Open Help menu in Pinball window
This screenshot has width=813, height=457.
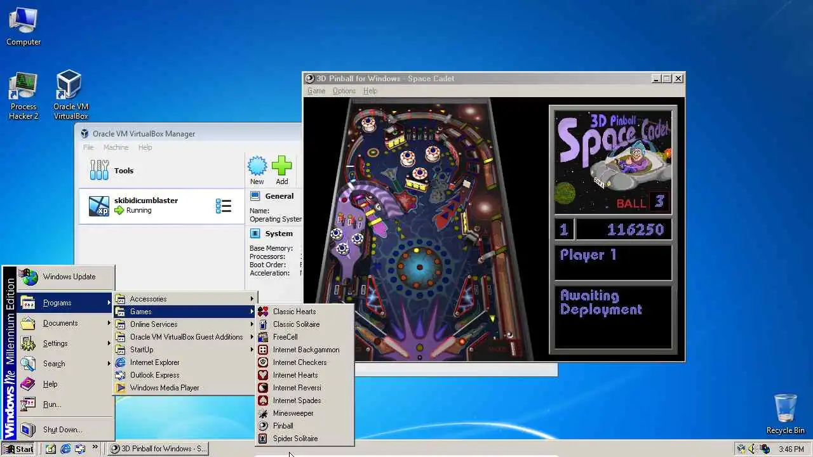(x=370, y=91)
